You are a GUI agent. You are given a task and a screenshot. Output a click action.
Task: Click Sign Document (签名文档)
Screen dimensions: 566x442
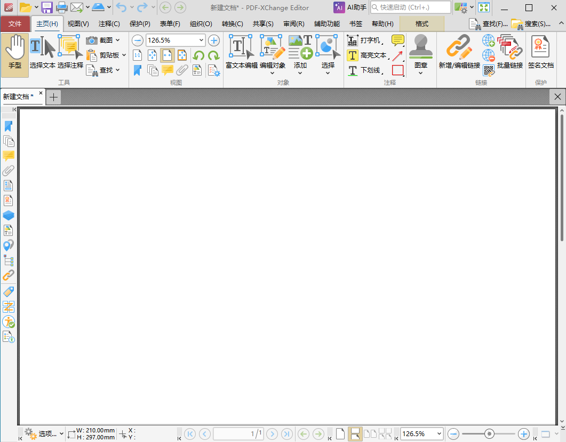(540, 52)
